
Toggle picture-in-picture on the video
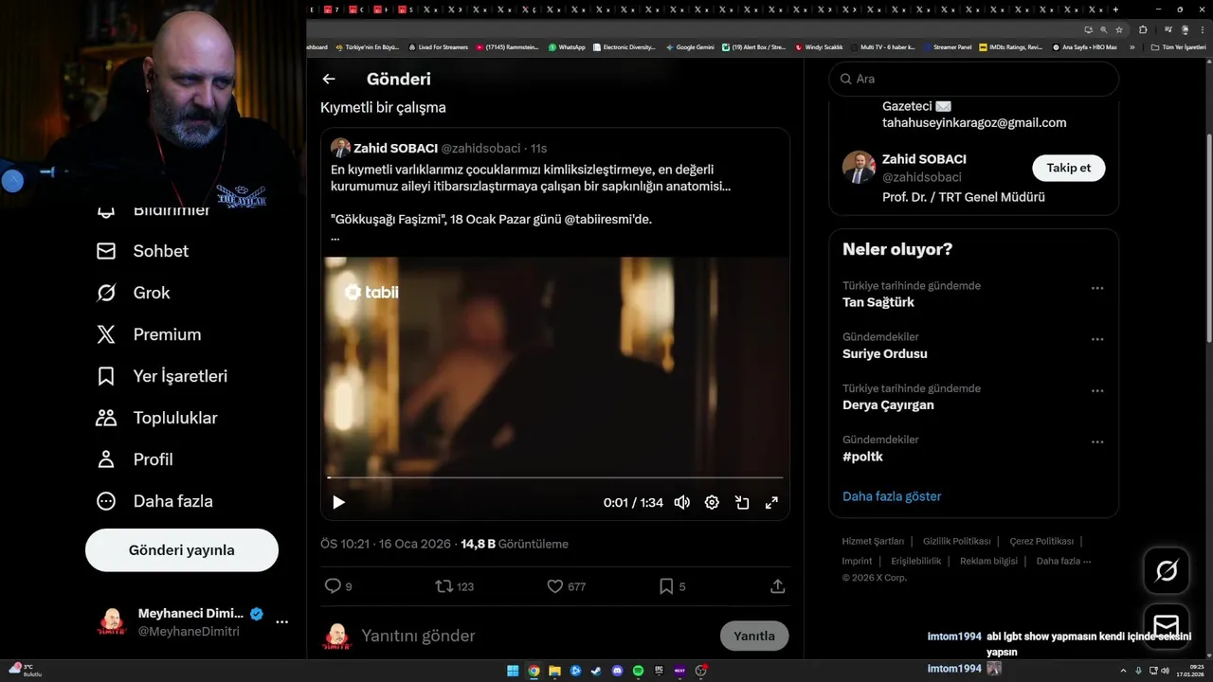coord(742,503)
